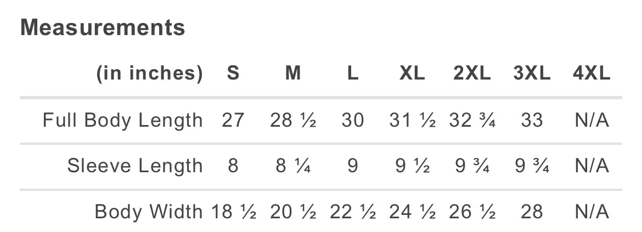Select the XL size column header
The image size is (642, 232).
coord(412,73)
